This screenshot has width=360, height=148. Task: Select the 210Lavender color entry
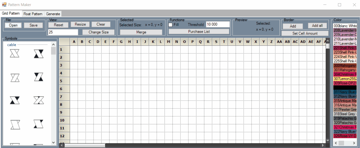coord(345,39)
